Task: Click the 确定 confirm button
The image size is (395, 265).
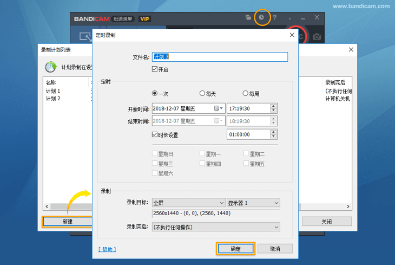Action: pos(235,249)
